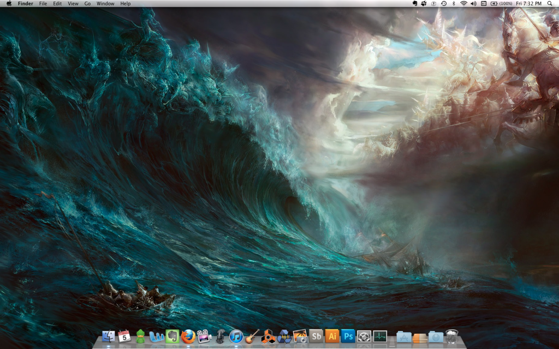559x349 pixels.
Task: Launch iCal calendar in the Dock
Action: coord(124,336)
